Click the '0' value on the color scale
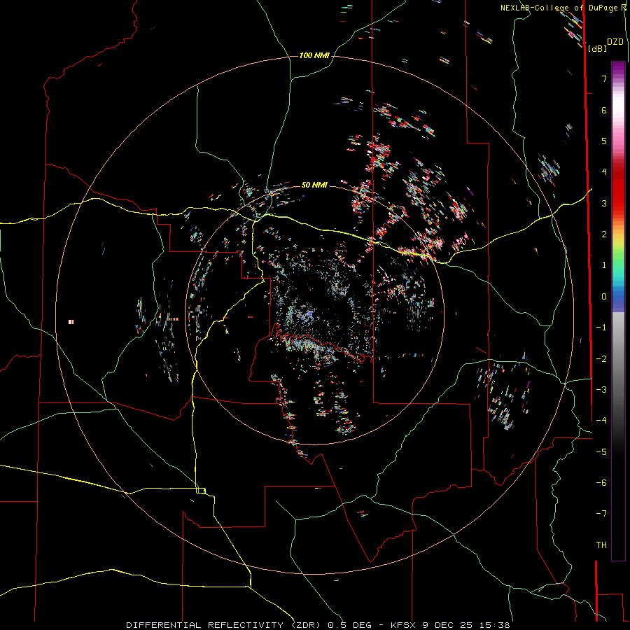The image size is (630, 630). pyautogui.click(x=604, y=297)
